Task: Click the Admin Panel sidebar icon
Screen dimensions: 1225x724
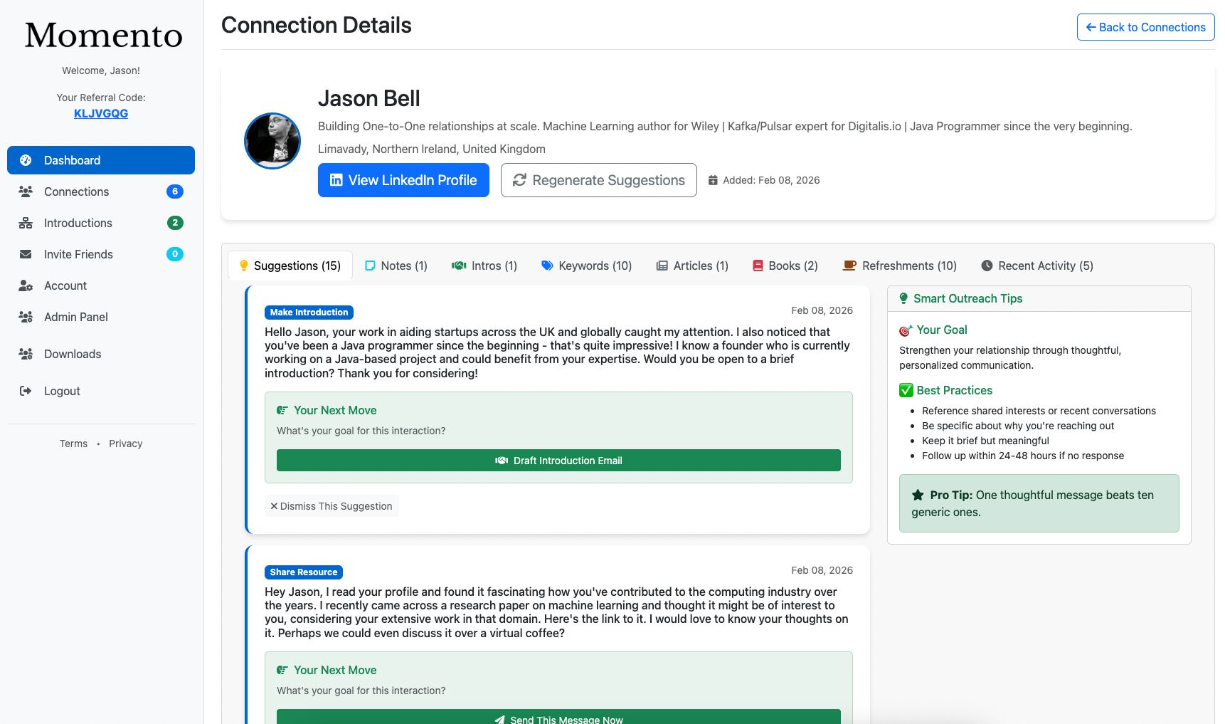Action: tap(26, 317)
